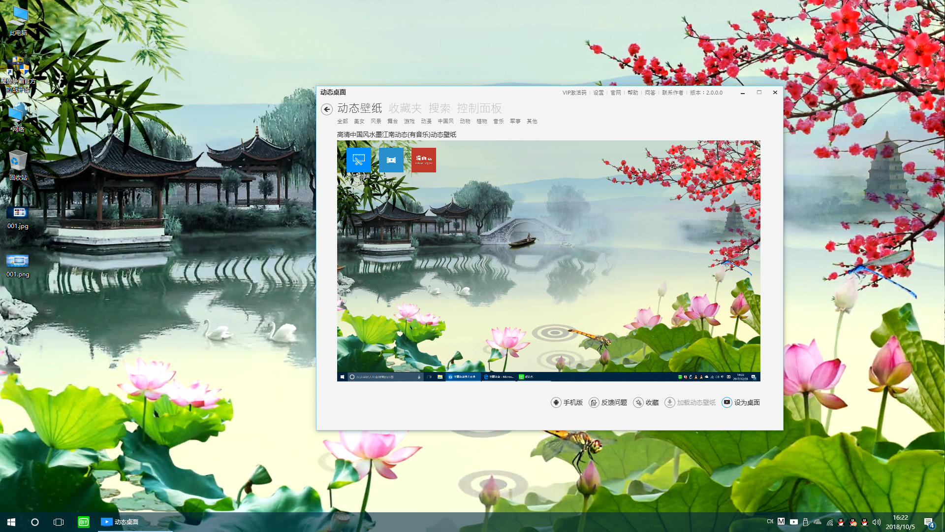Open the 控制面板 panel tab
Screen dimensions: 945x532
(479, 108)
